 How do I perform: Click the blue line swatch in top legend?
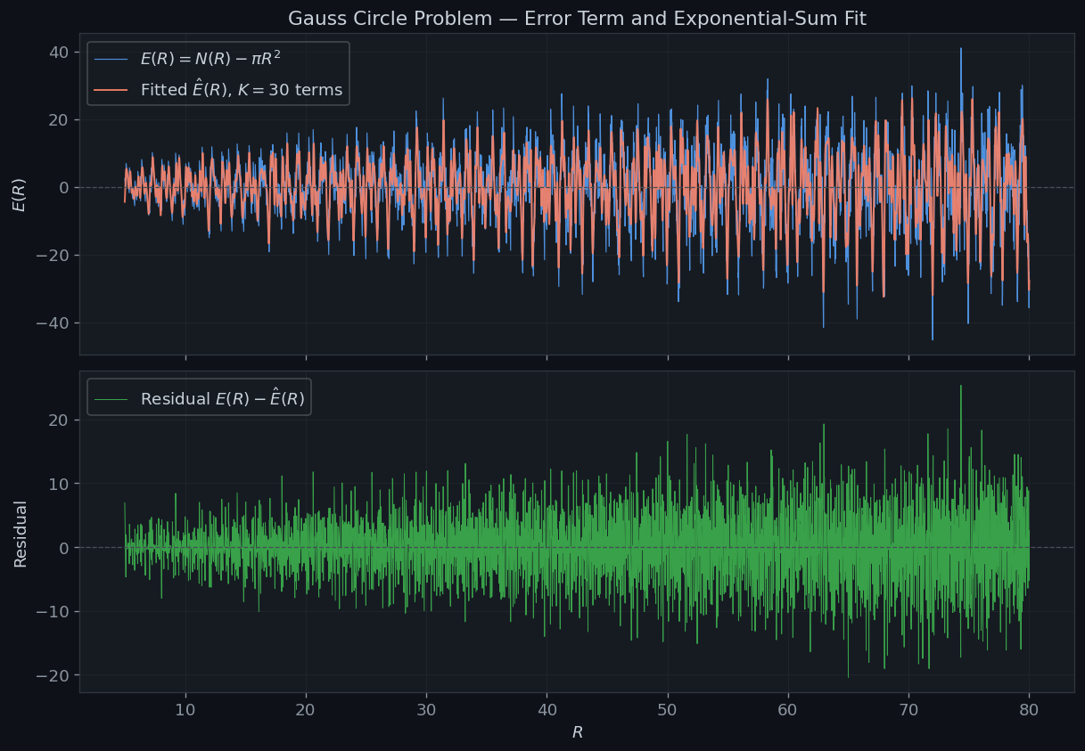pos(111,60)
